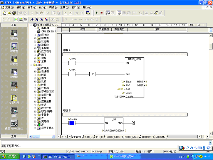Expand the 程序块 tree node
Screen dimensions: 213x160
[35, 35]
